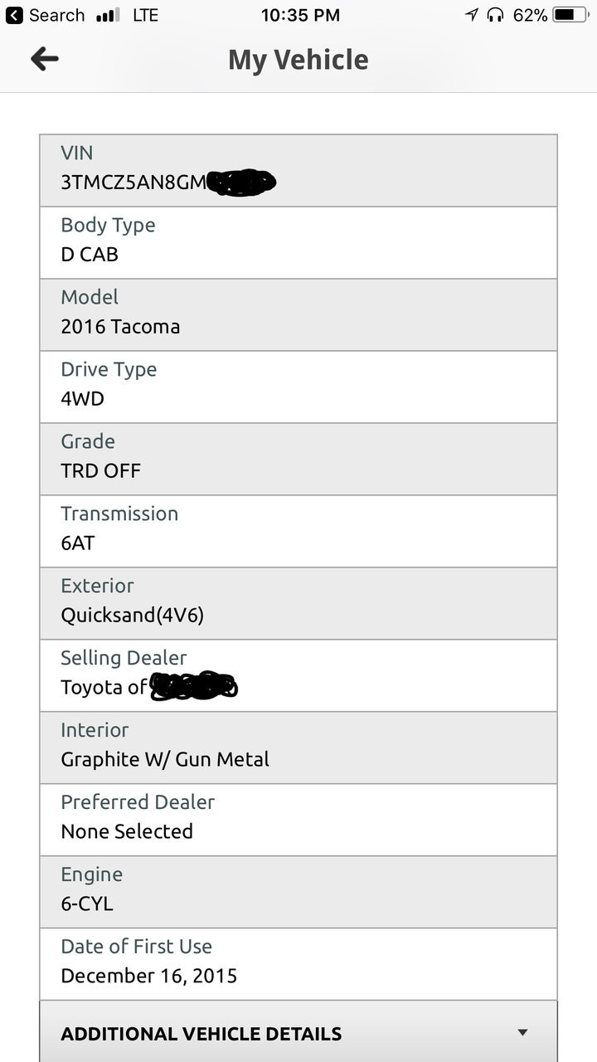Tap the cellular signal bars icon
This screenshot has width=597, height=1062.
[109, 15]
